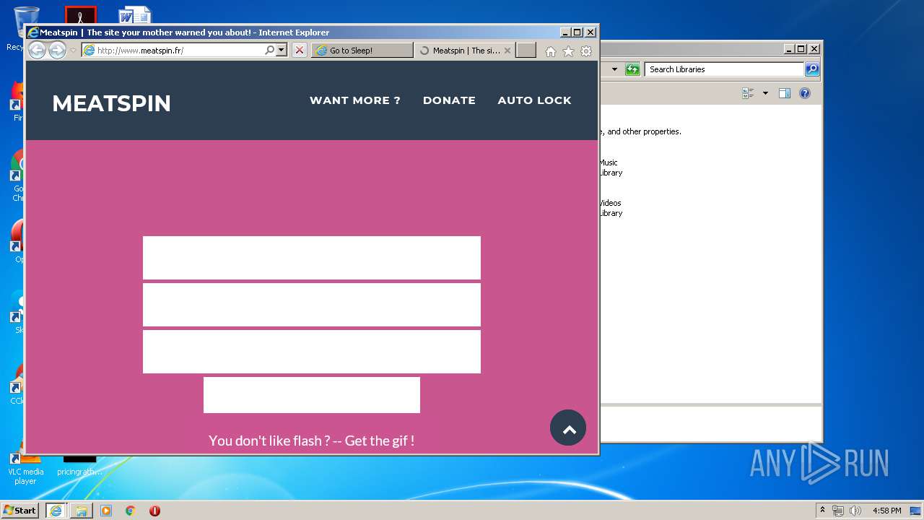Open the DONATE menu link

[x=449, y=100]
